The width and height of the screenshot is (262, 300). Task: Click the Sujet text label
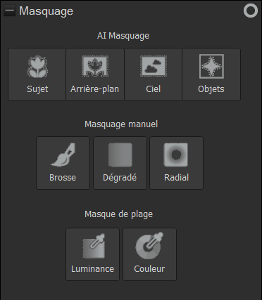click(x=37, y=89)
